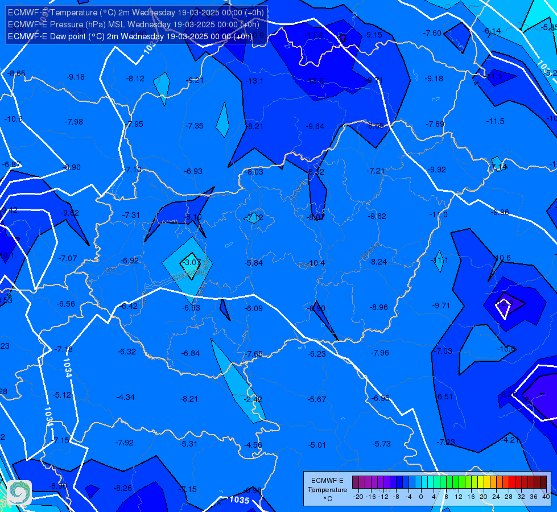Click the -6.09 temperature value
This screenshot has height=512, width=557.
click(x=254, y=308)
